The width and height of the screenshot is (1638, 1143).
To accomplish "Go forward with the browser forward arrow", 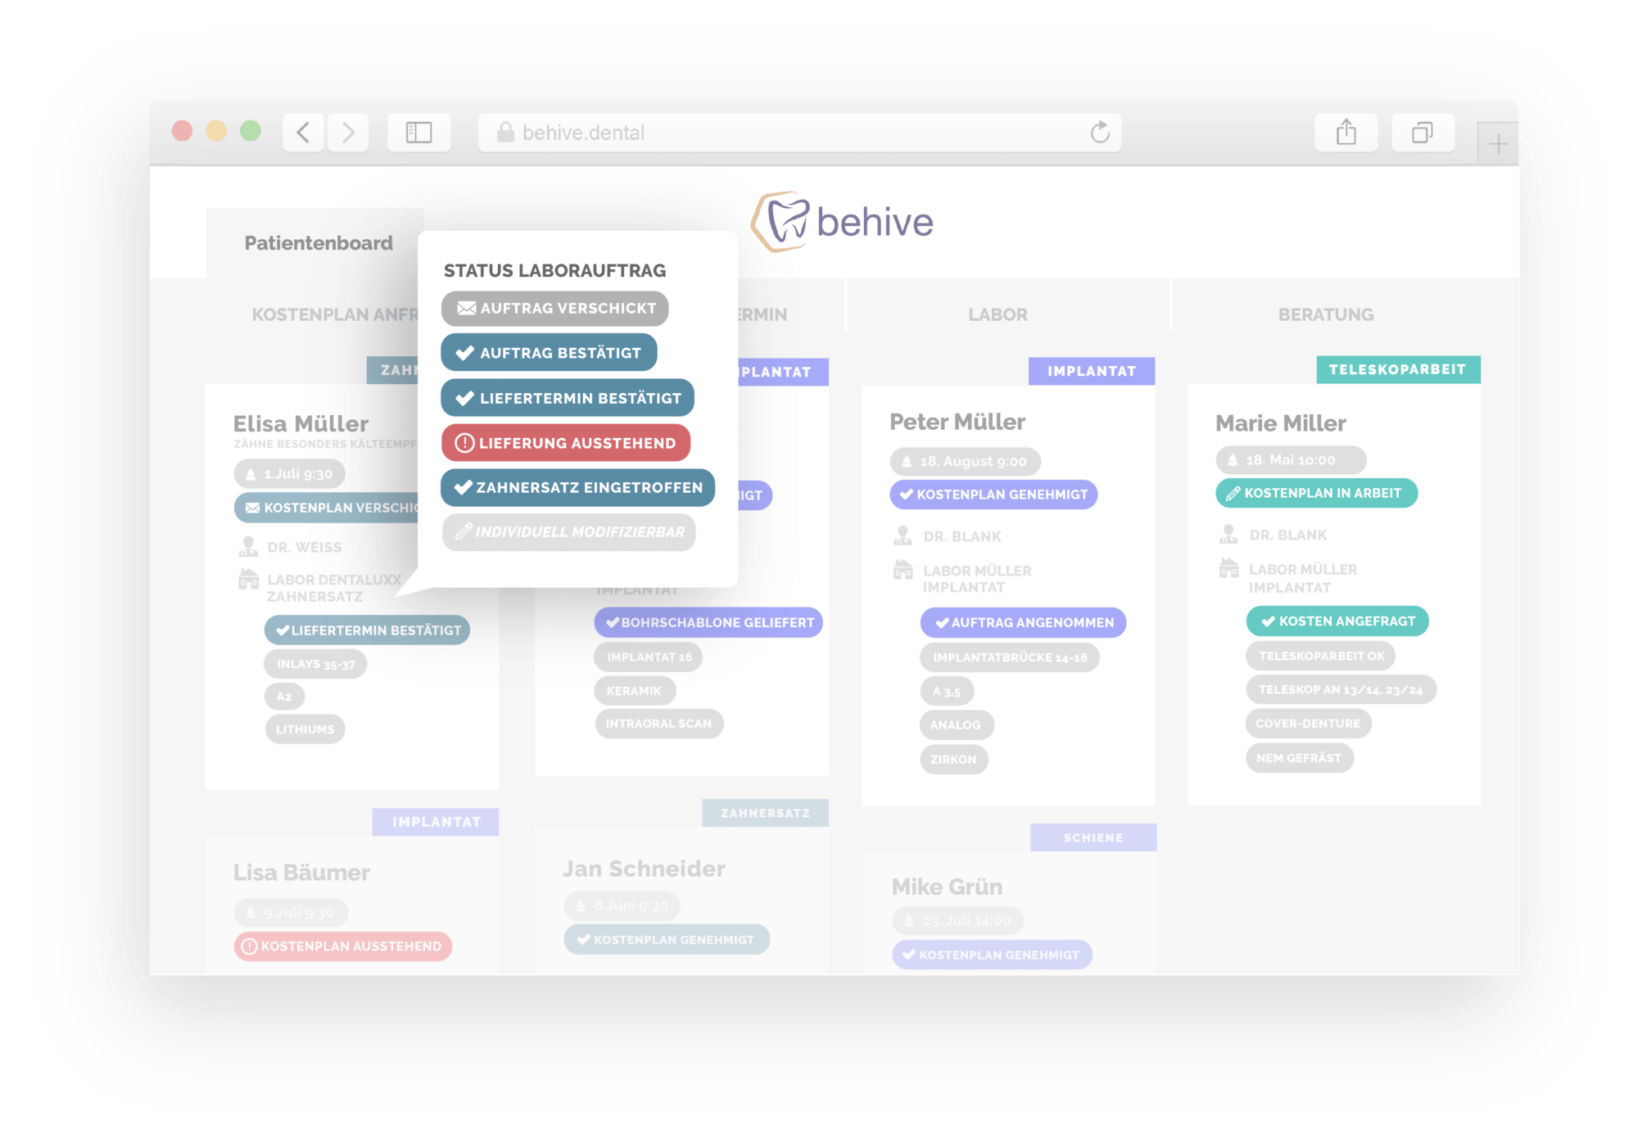I will click(348, 132).
